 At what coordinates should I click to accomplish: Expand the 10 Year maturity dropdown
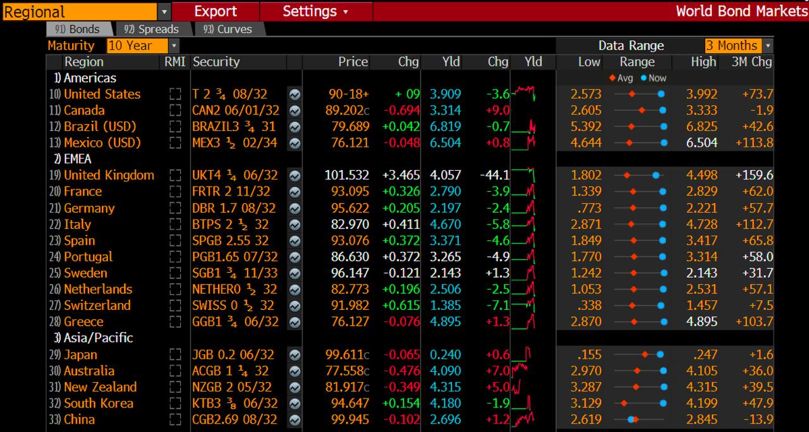[174, 46]
